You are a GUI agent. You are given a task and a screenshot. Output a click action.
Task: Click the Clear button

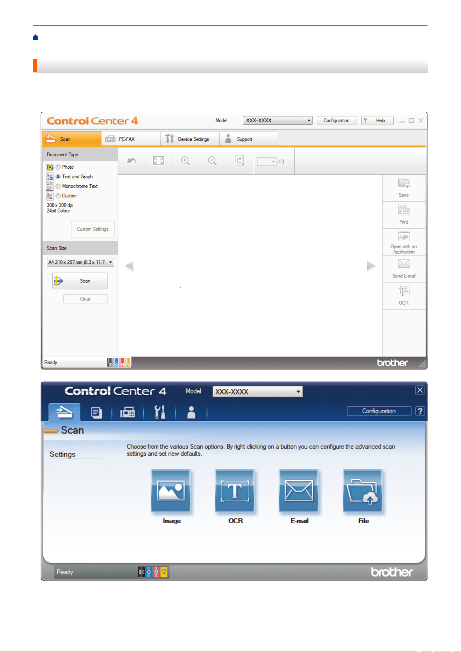coord(85,299)
